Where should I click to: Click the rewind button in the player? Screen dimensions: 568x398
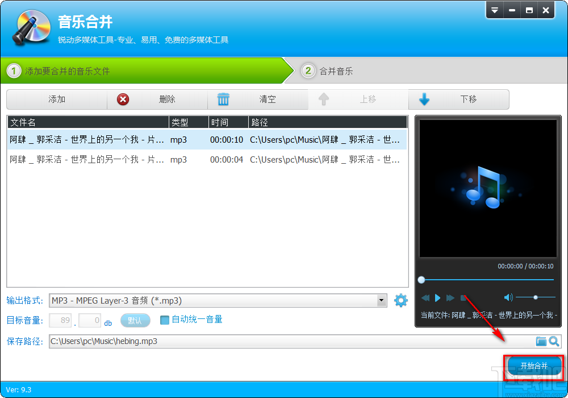click(425, 298)
